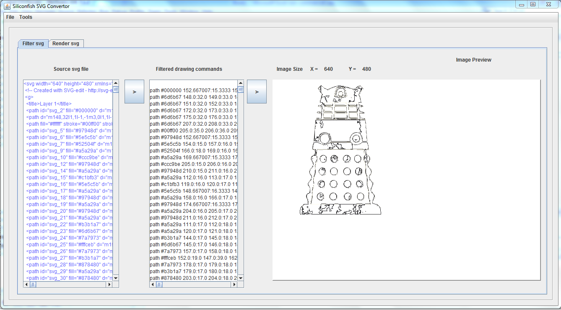
Task: Click the Dalek drawing in the image preview
Action: 340,150
